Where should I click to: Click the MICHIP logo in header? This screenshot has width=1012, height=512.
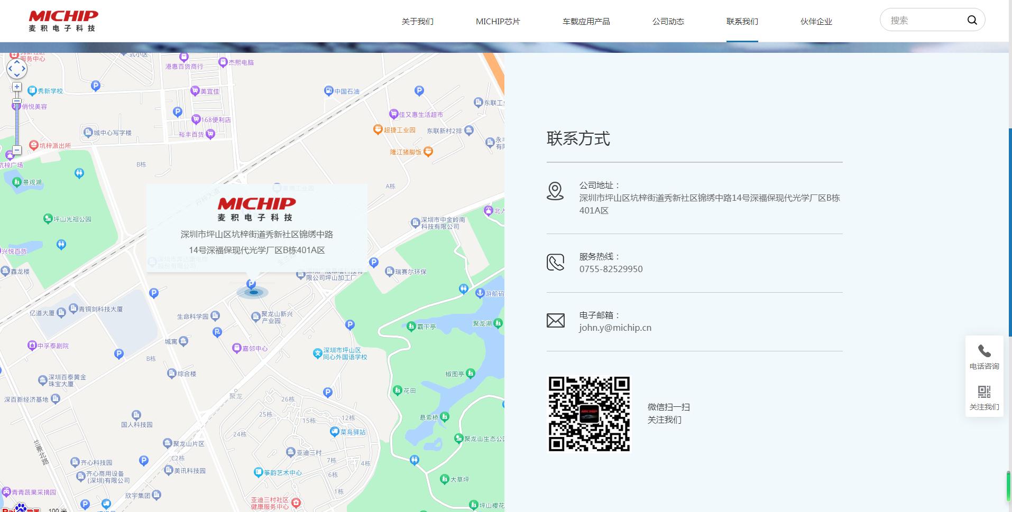(63, 21)
